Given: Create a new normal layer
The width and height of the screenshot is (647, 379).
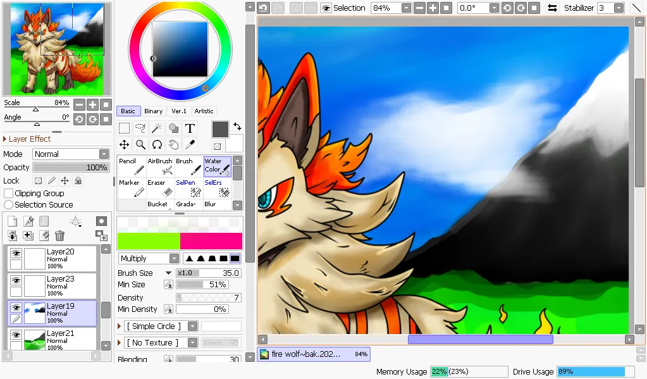Looking at the screenshot, I should [x=13, y=221].
